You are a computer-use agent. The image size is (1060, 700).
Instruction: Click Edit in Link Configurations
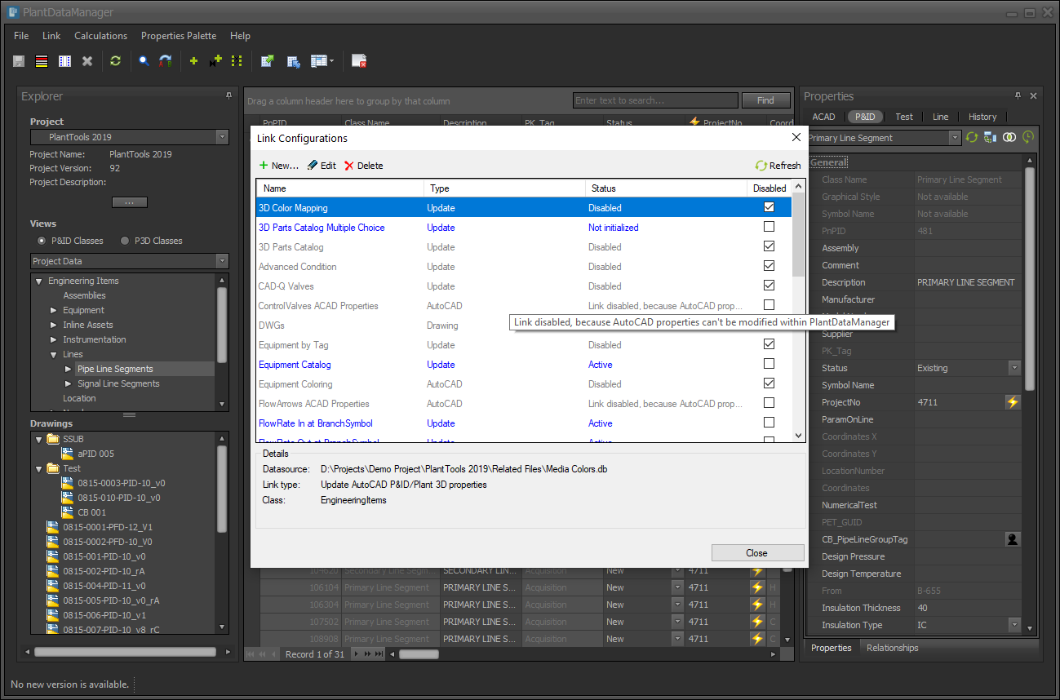click(x=322, y=166)
